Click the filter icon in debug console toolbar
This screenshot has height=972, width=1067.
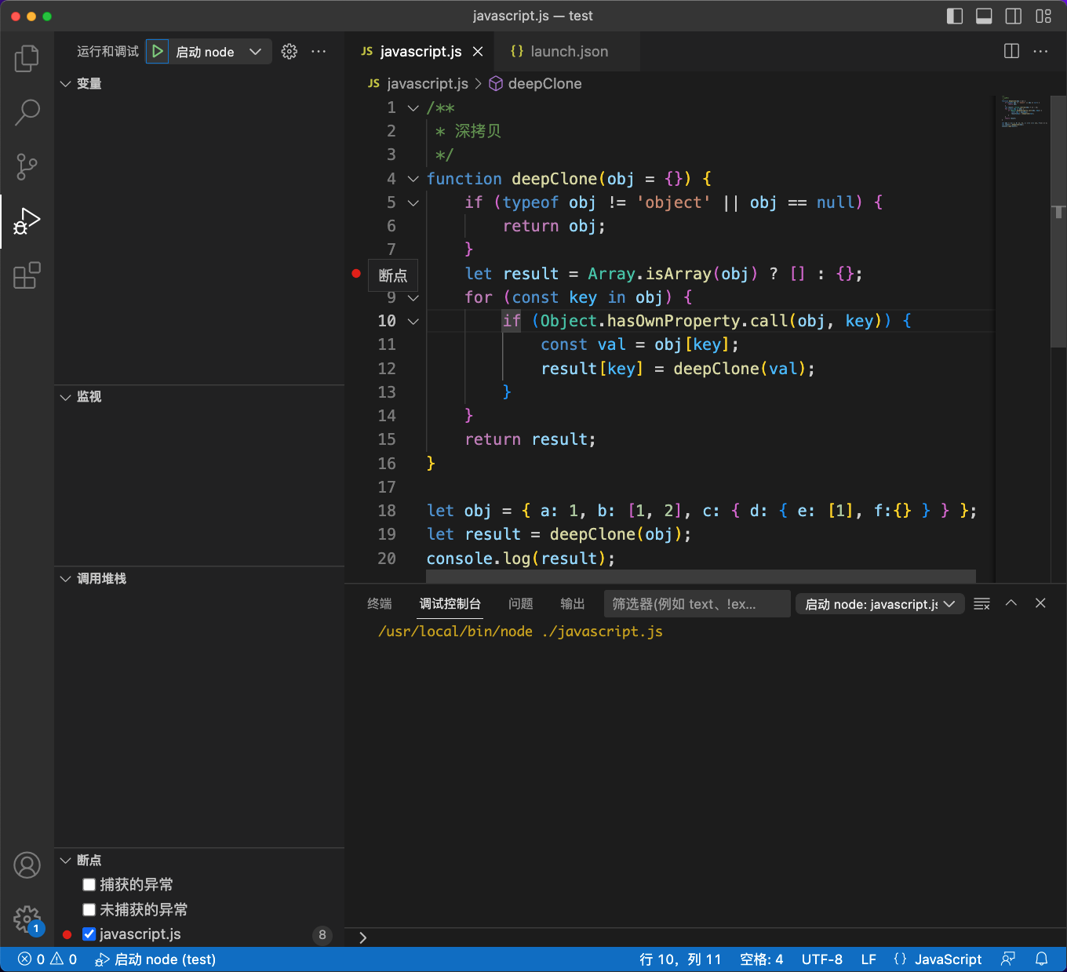tap(981, 603)
